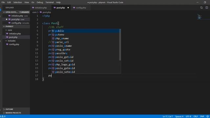Open the Go menu

33,2
